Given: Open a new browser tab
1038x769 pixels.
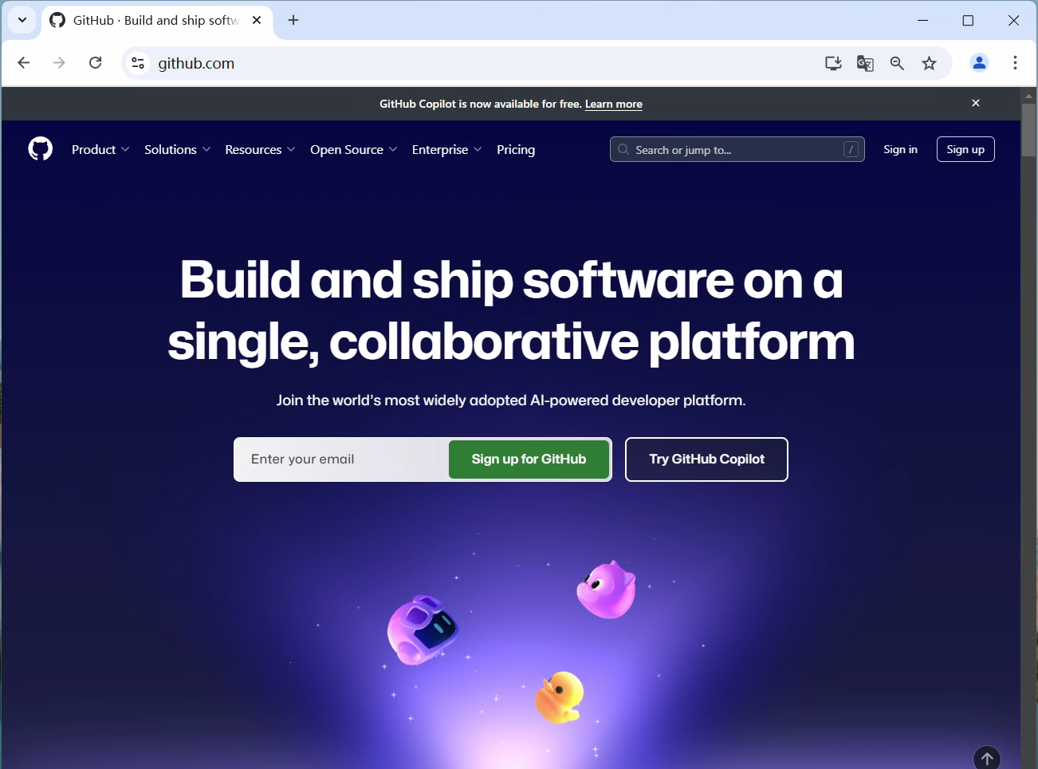Looking at the screenshot, I should coord(293,20).
